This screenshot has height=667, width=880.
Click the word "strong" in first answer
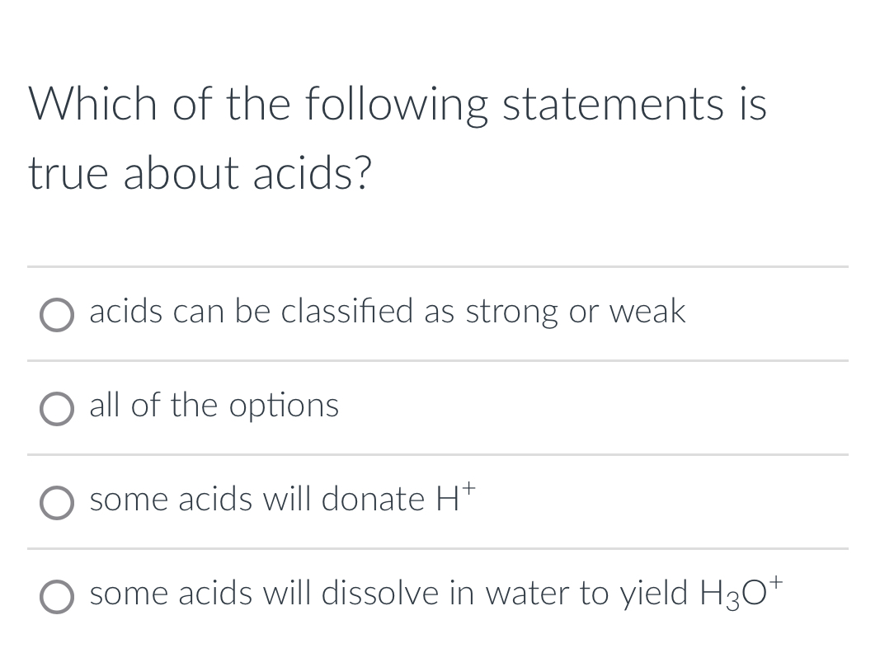[511, 313]
